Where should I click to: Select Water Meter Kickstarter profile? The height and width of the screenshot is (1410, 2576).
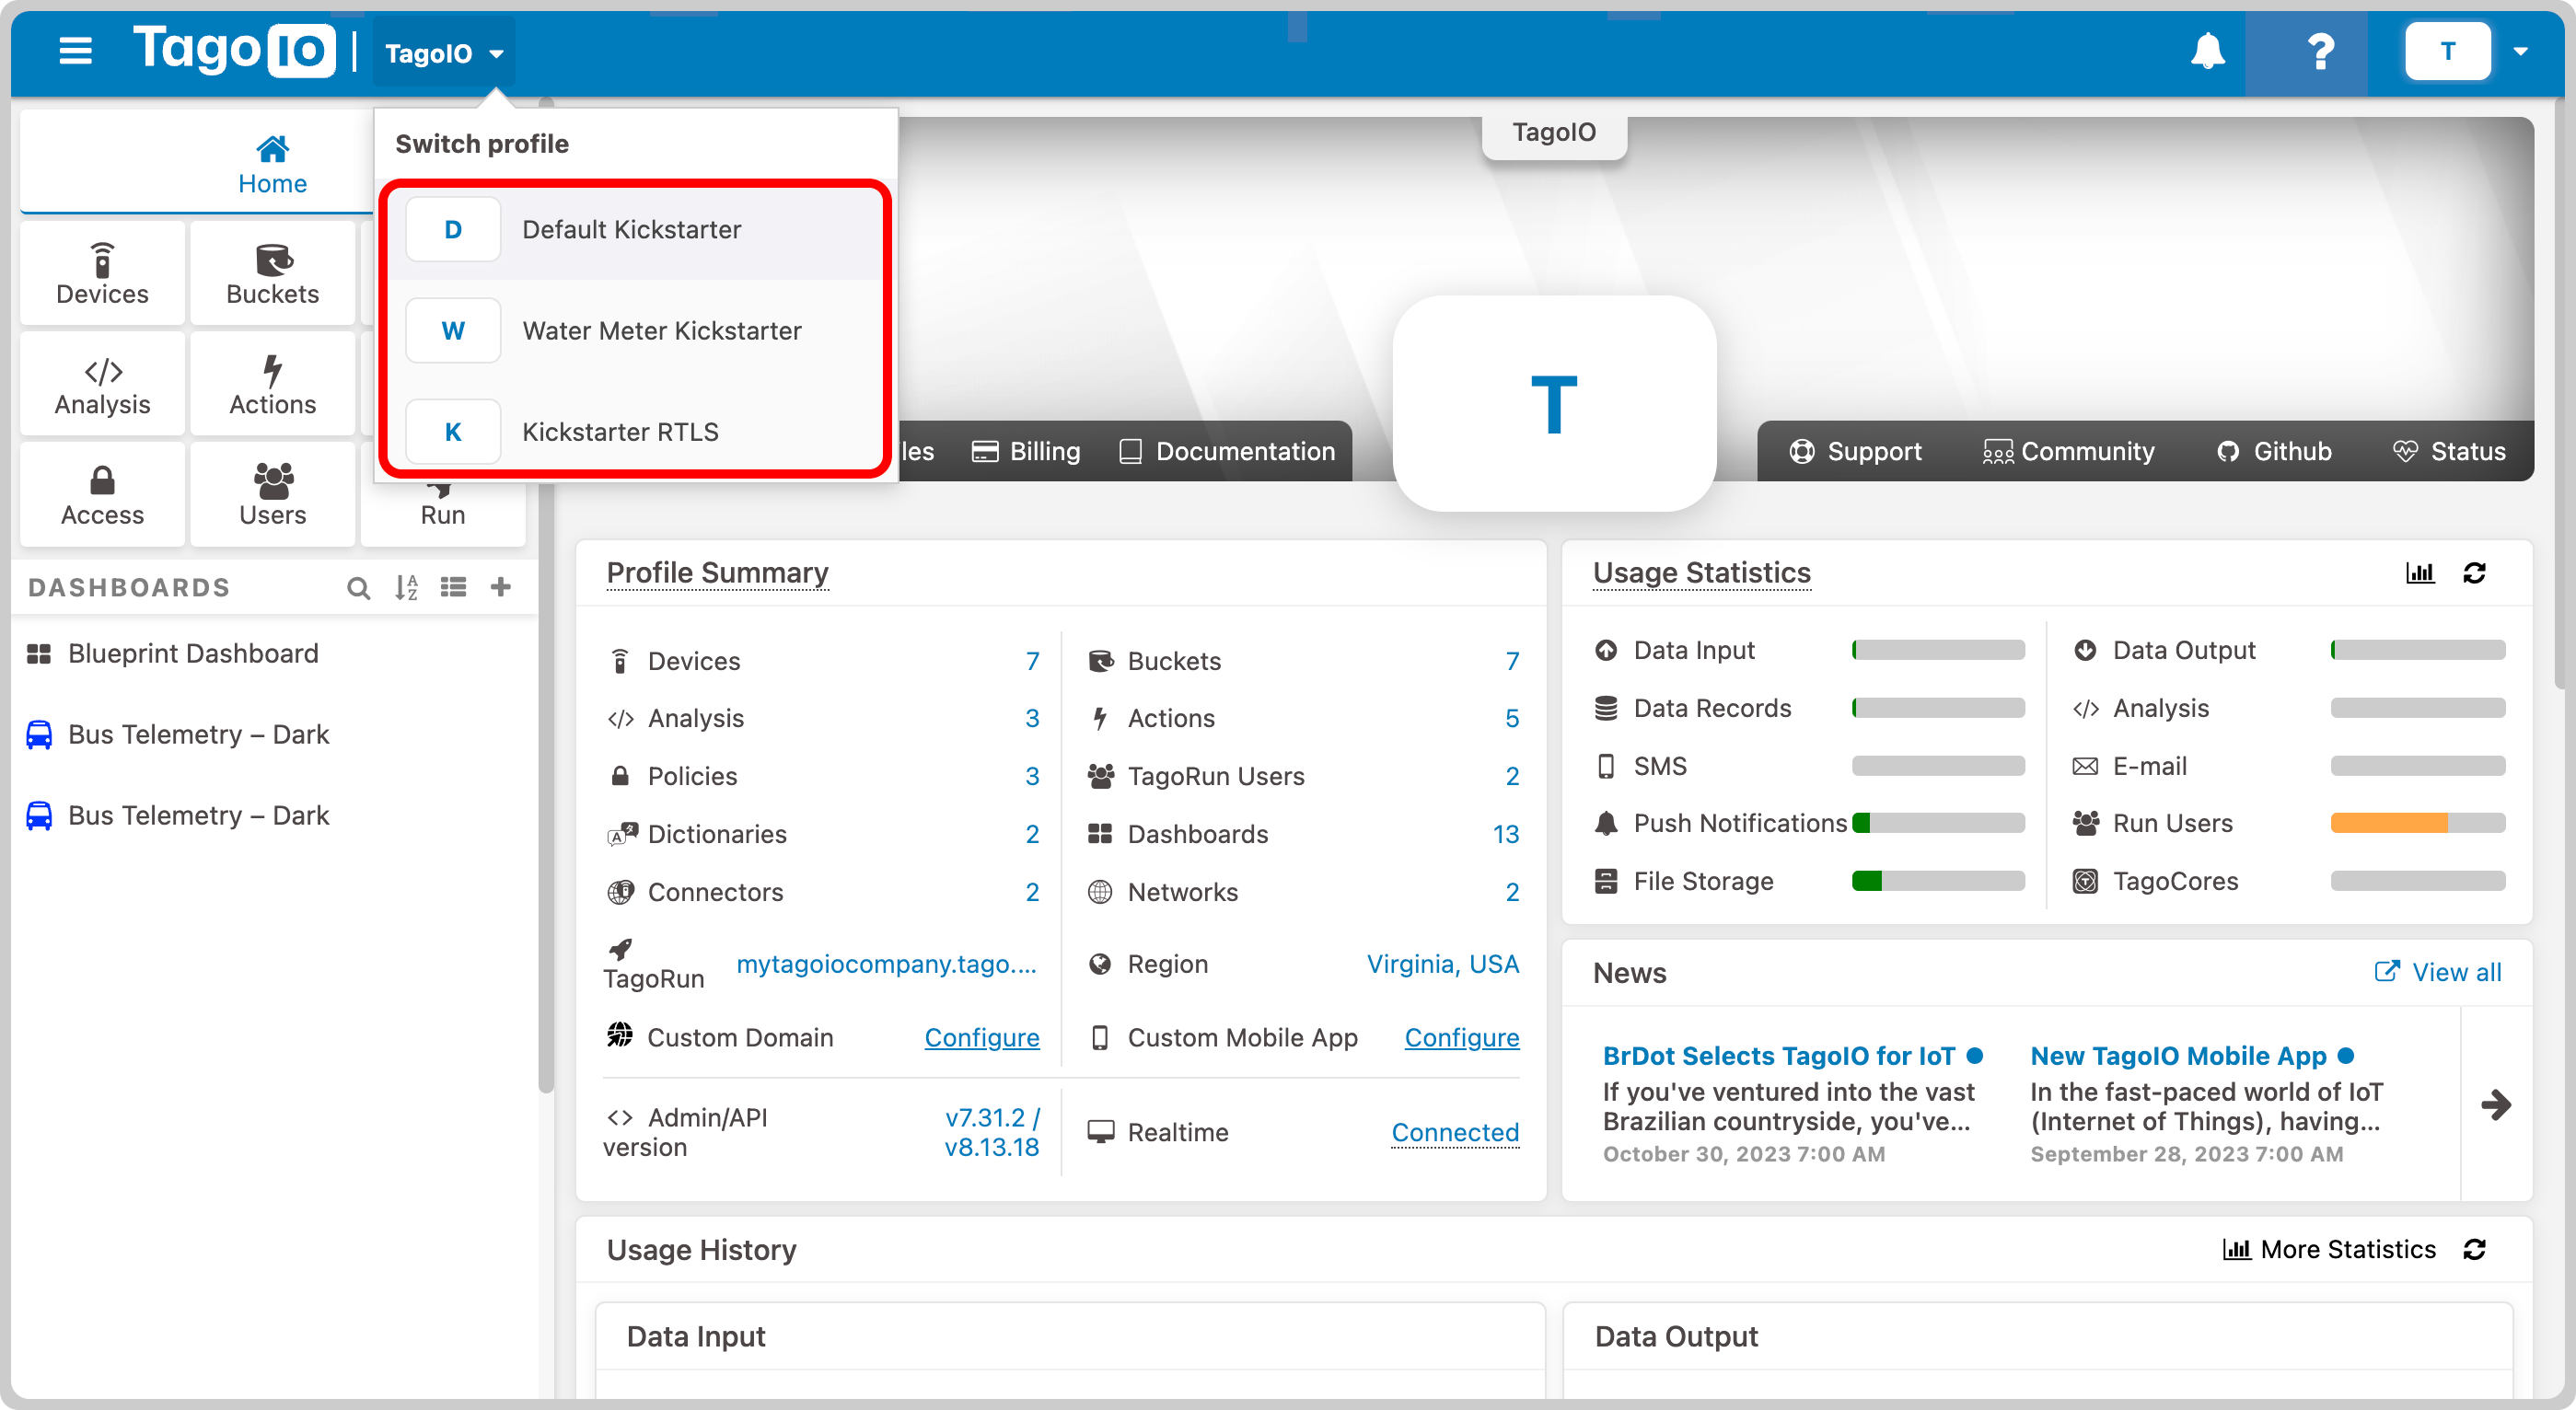click(x=634, y=330)
